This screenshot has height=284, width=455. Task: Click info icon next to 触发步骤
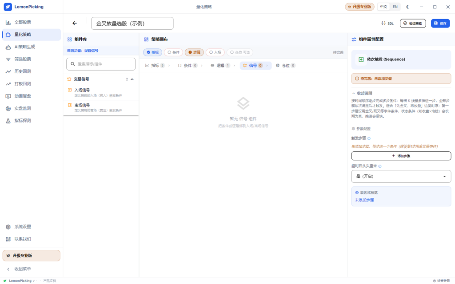point(369,138)
